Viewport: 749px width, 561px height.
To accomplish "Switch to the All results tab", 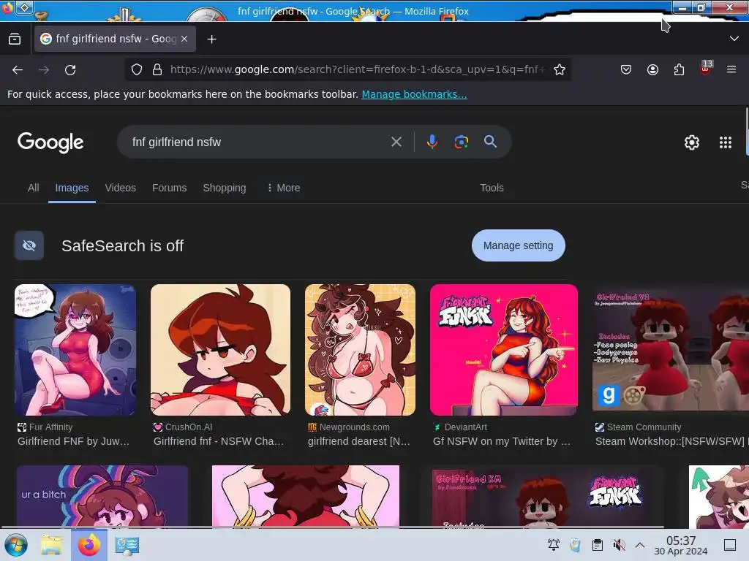I will coord(34,188).
